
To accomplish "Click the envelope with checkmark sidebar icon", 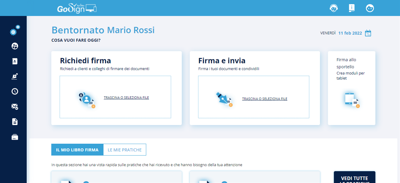I will coord(15,107).
